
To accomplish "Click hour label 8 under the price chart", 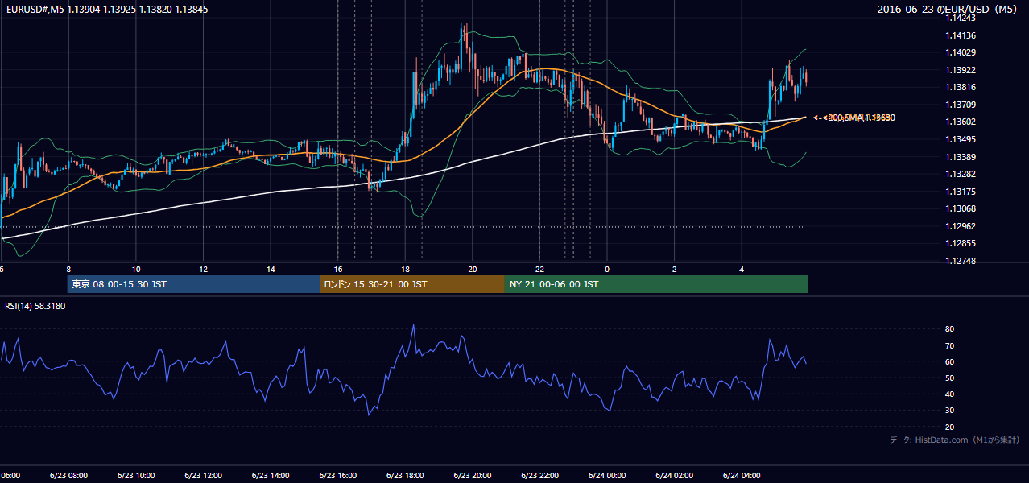I will [x=68, y=269].
